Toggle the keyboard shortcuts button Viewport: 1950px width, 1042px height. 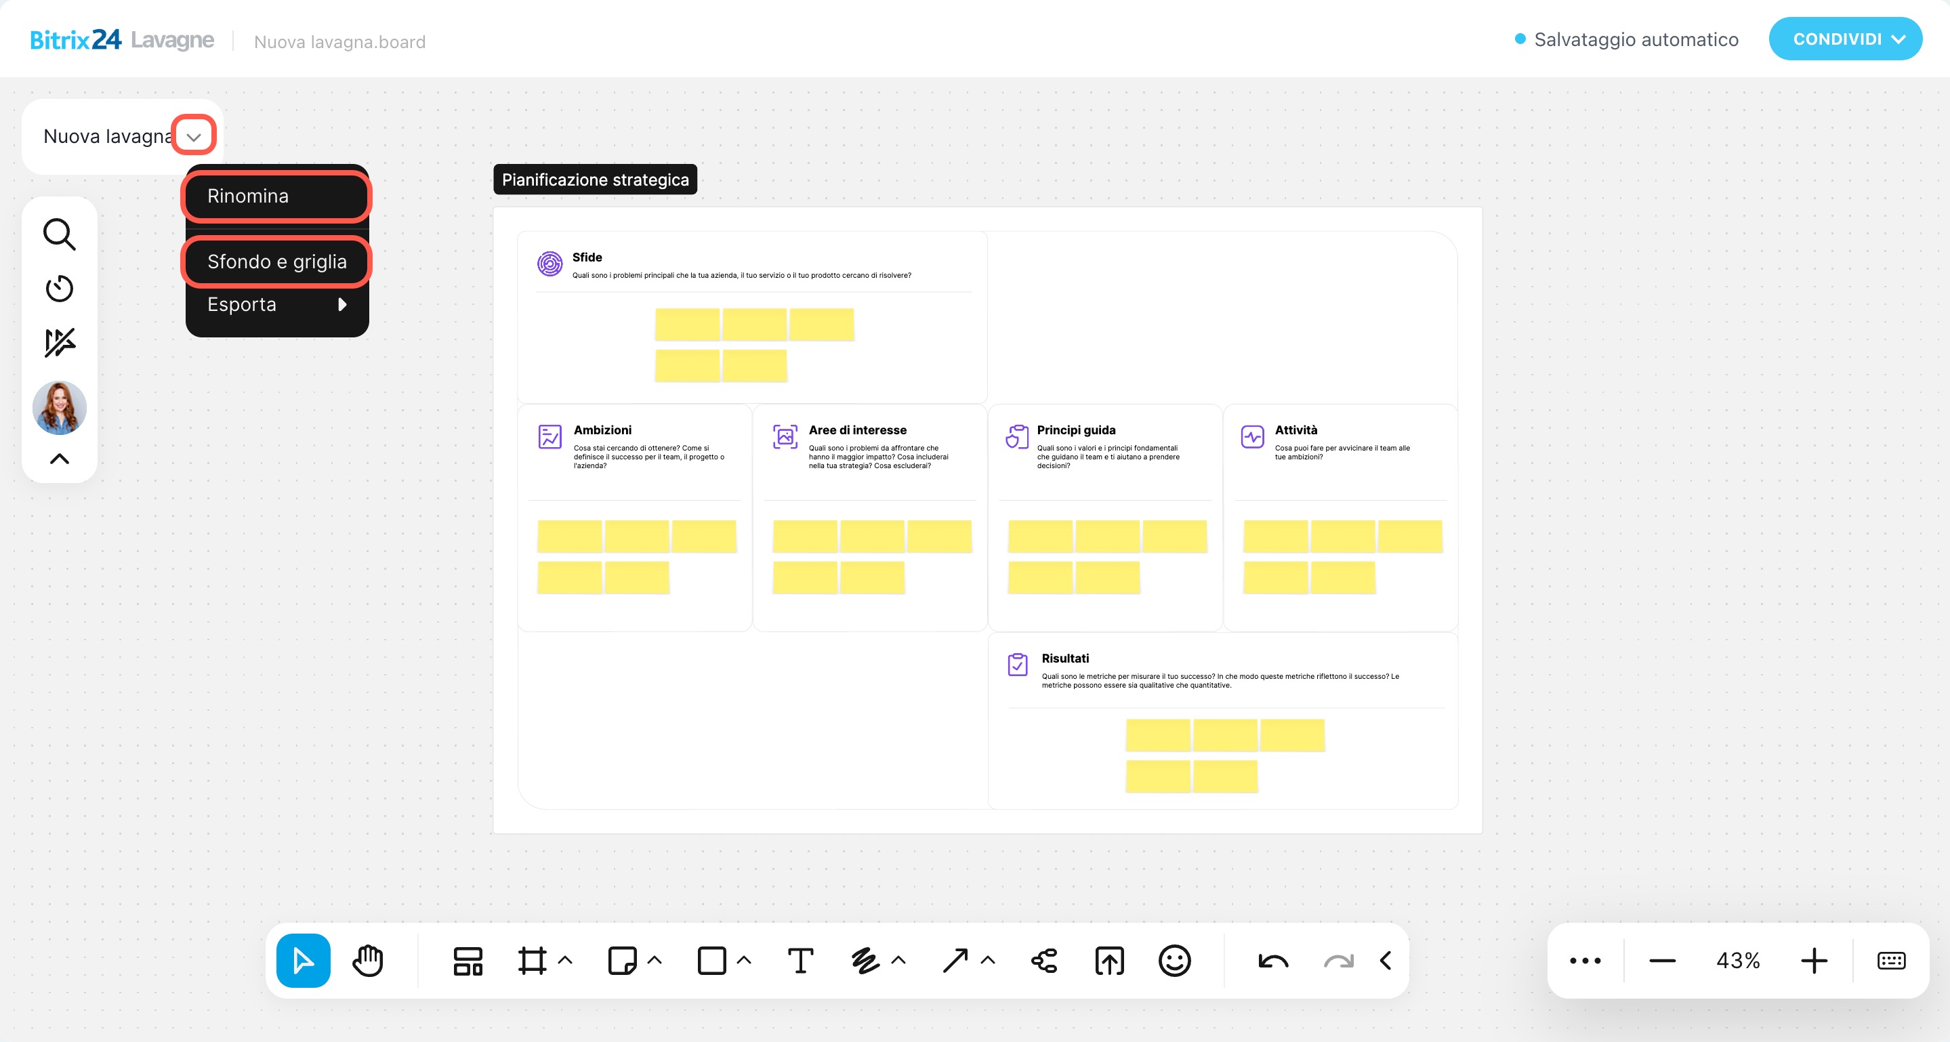click(x=1891, y=961)
